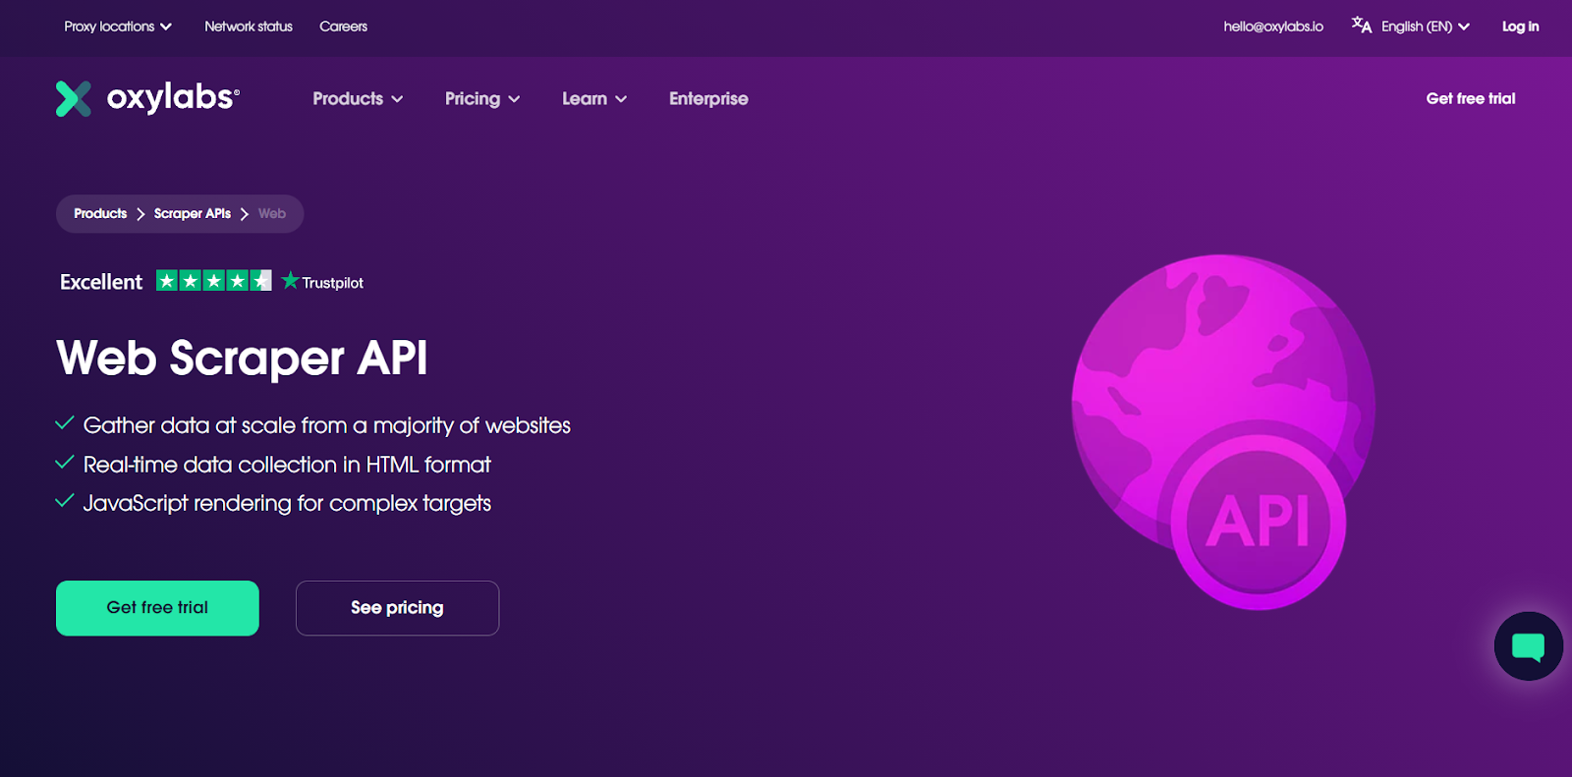
Task: Expand the Proxy locations dropdown
Action: pos(118,27)
